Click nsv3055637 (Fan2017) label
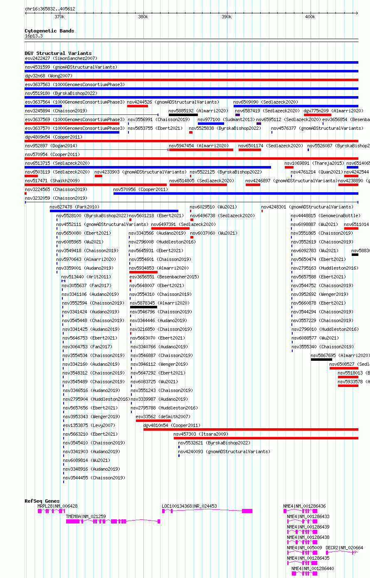The image size is (370, 578). point(86,285)
